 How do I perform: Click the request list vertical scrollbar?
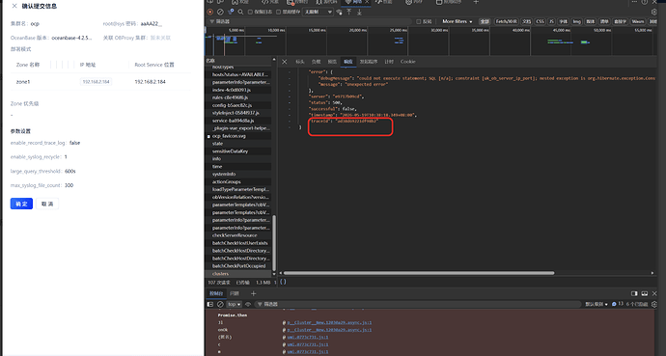click(274, 243)
